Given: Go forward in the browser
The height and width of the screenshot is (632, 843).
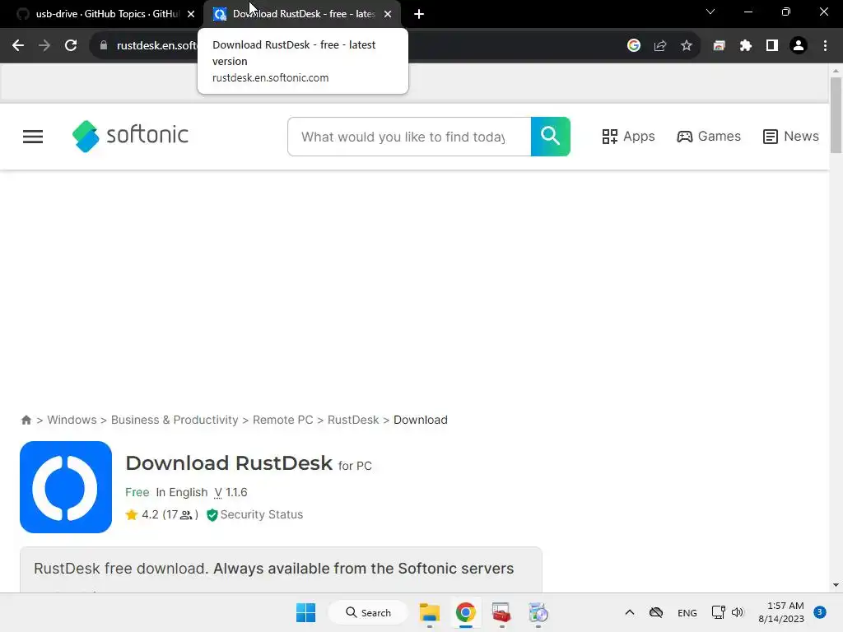Looking at the screenshot, I should [44, 46].
